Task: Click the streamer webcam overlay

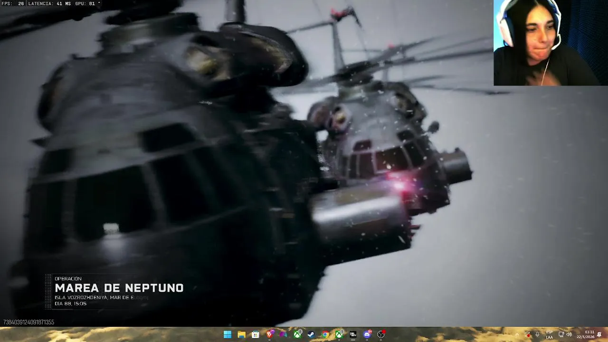Action: (551, 43)
